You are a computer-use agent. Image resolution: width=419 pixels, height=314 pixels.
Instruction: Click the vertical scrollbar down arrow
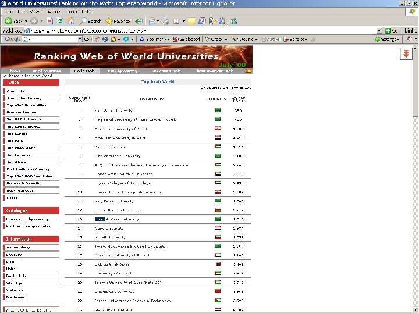tap(416, 310)
